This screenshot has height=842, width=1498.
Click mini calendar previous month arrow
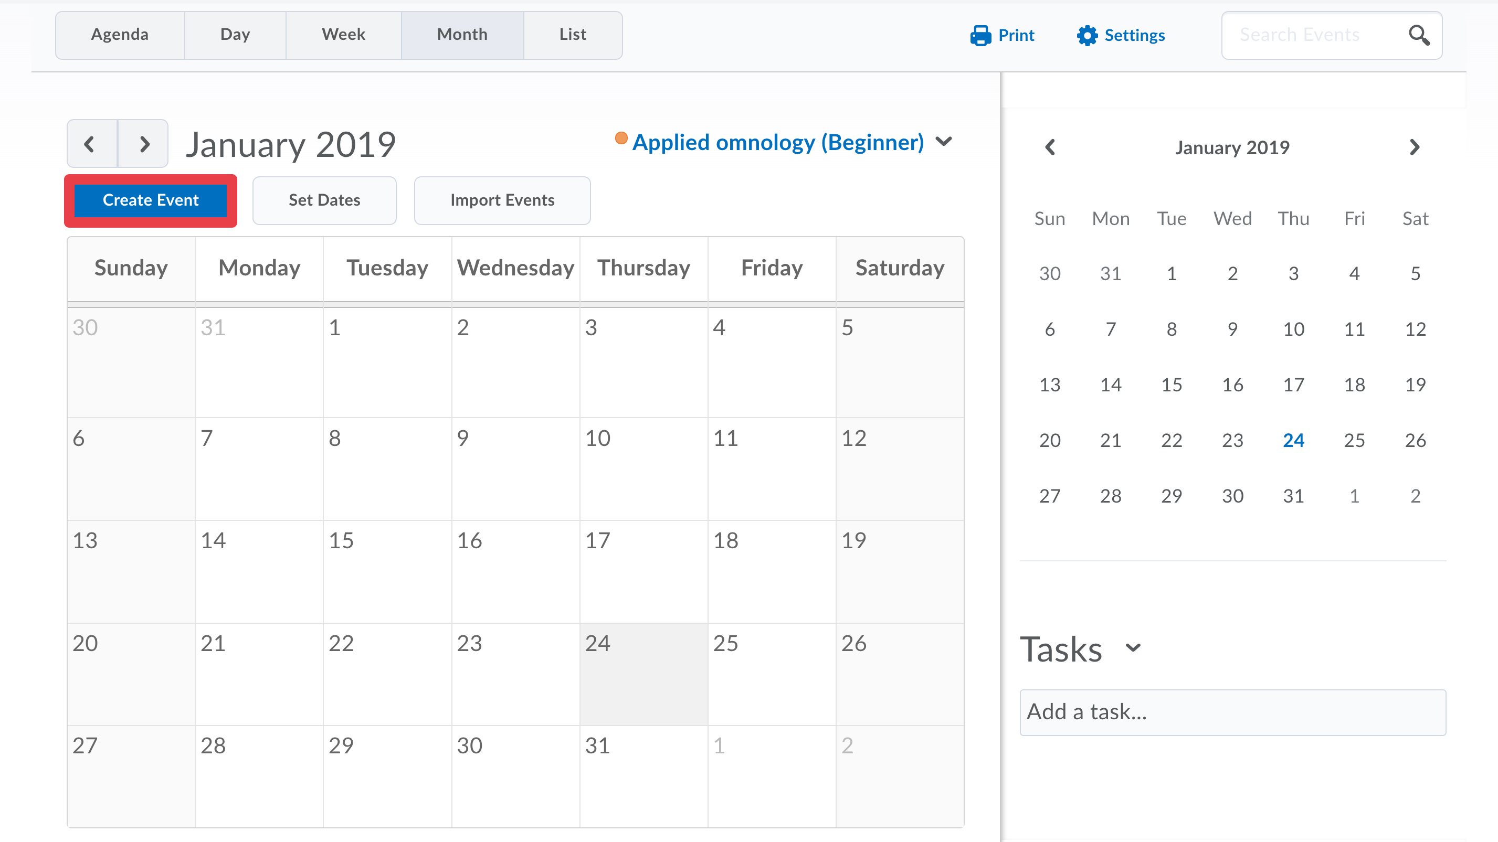point(1050,147)
